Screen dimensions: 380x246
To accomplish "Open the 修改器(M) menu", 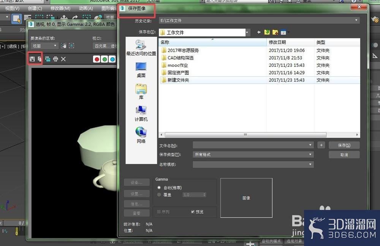I will (x=60, y=8).
